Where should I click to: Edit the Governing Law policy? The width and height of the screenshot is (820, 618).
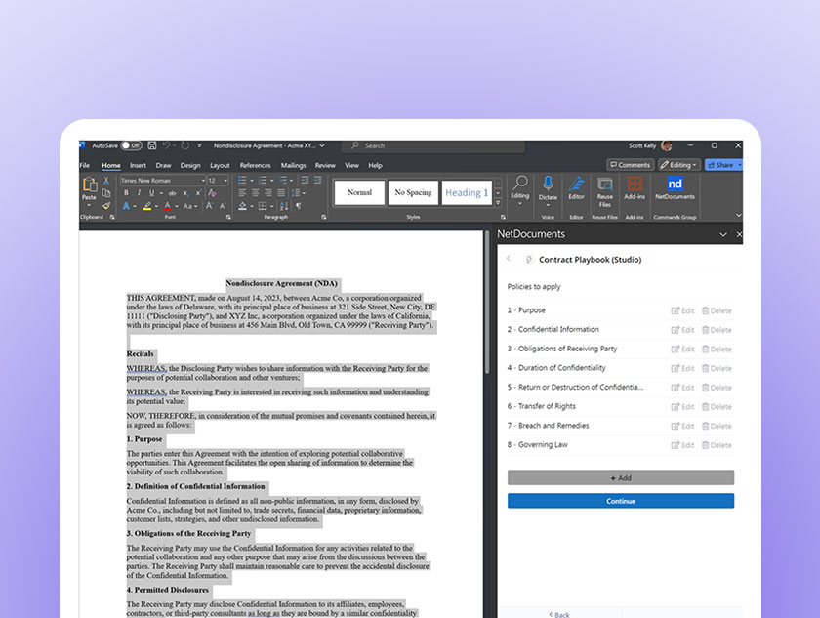682,445
